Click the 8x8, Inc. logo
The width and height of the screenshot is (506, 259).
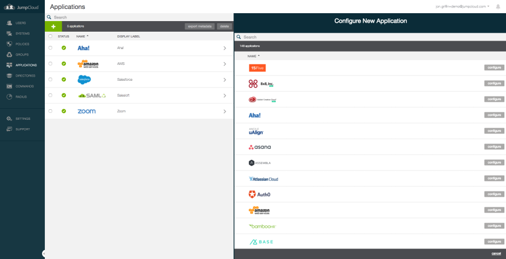click(261, 84)
